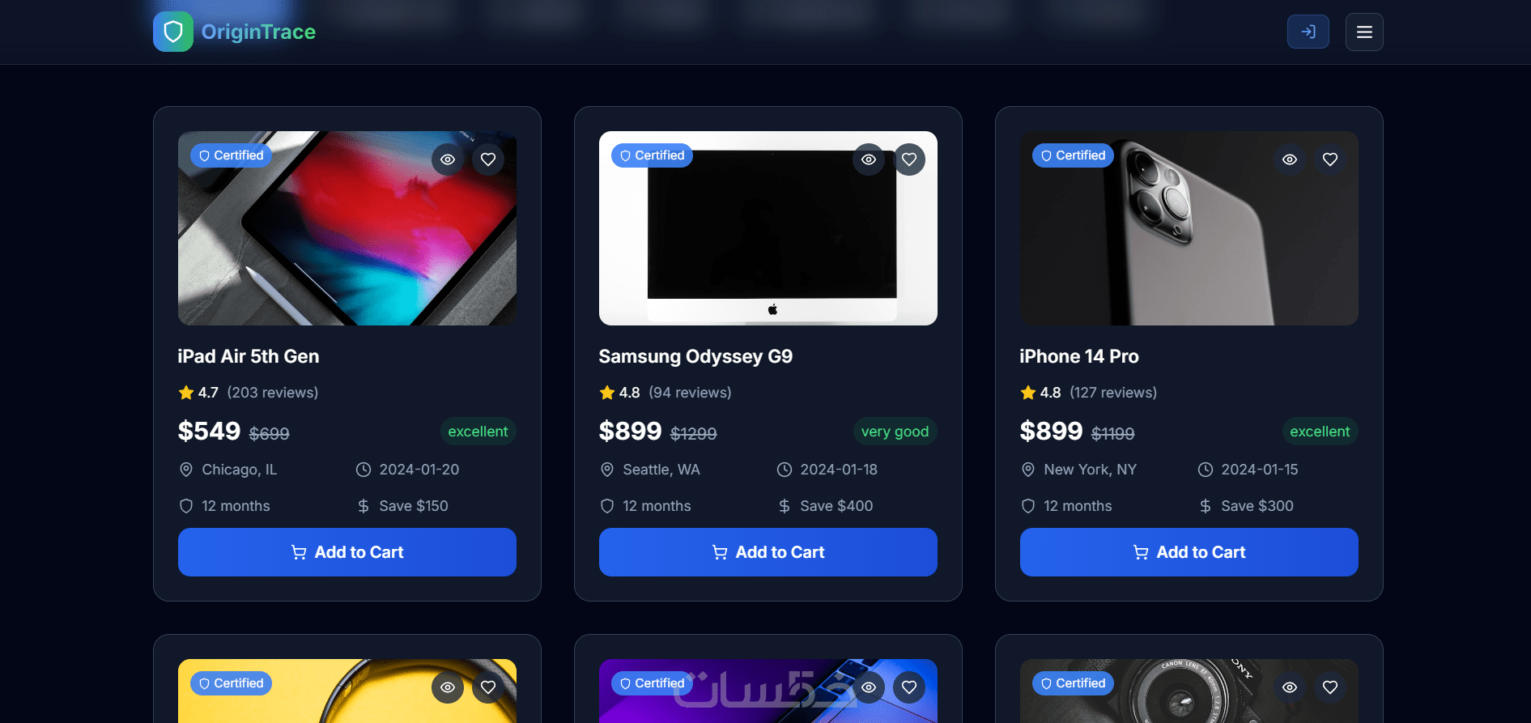Image resolution: width=1531 pixels, height=723 pixels.
Task: Click Certified badge on iPad Air card
Action: 231,155
